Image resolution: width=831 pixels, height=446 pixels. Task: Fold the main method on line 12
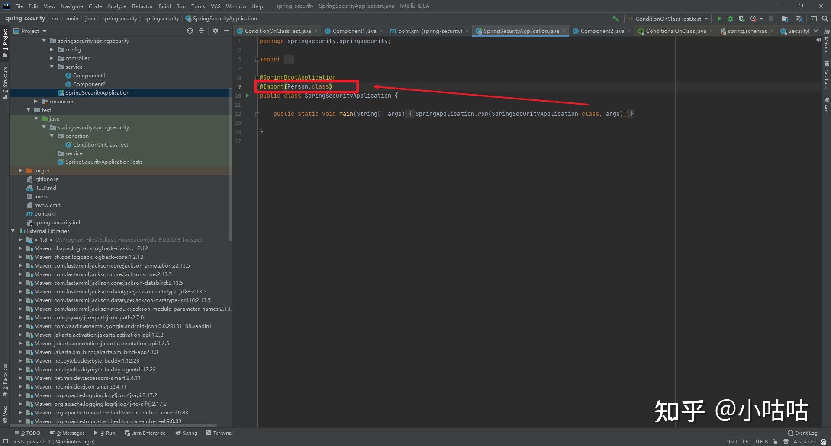[257, 114]
